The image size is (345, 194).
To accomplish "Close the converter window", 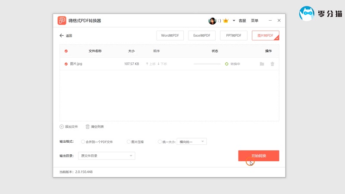I will [279, 20].
